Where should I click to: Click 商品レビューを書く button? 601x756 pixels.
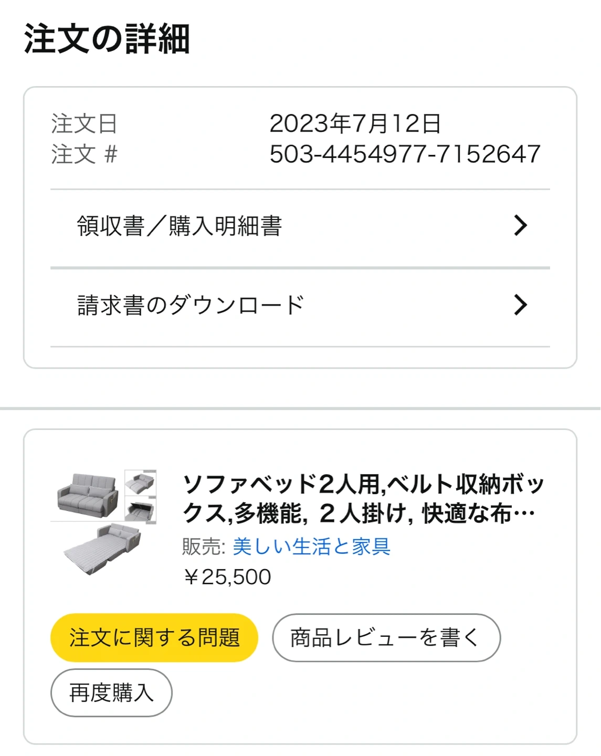click(386, 638)
